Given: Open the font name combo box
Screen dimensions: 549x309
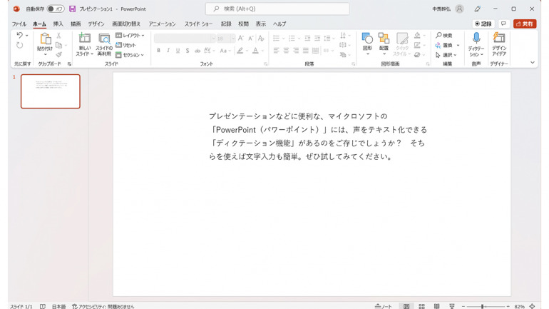Looking at the screenshot, I should click(x=185, y=39).
